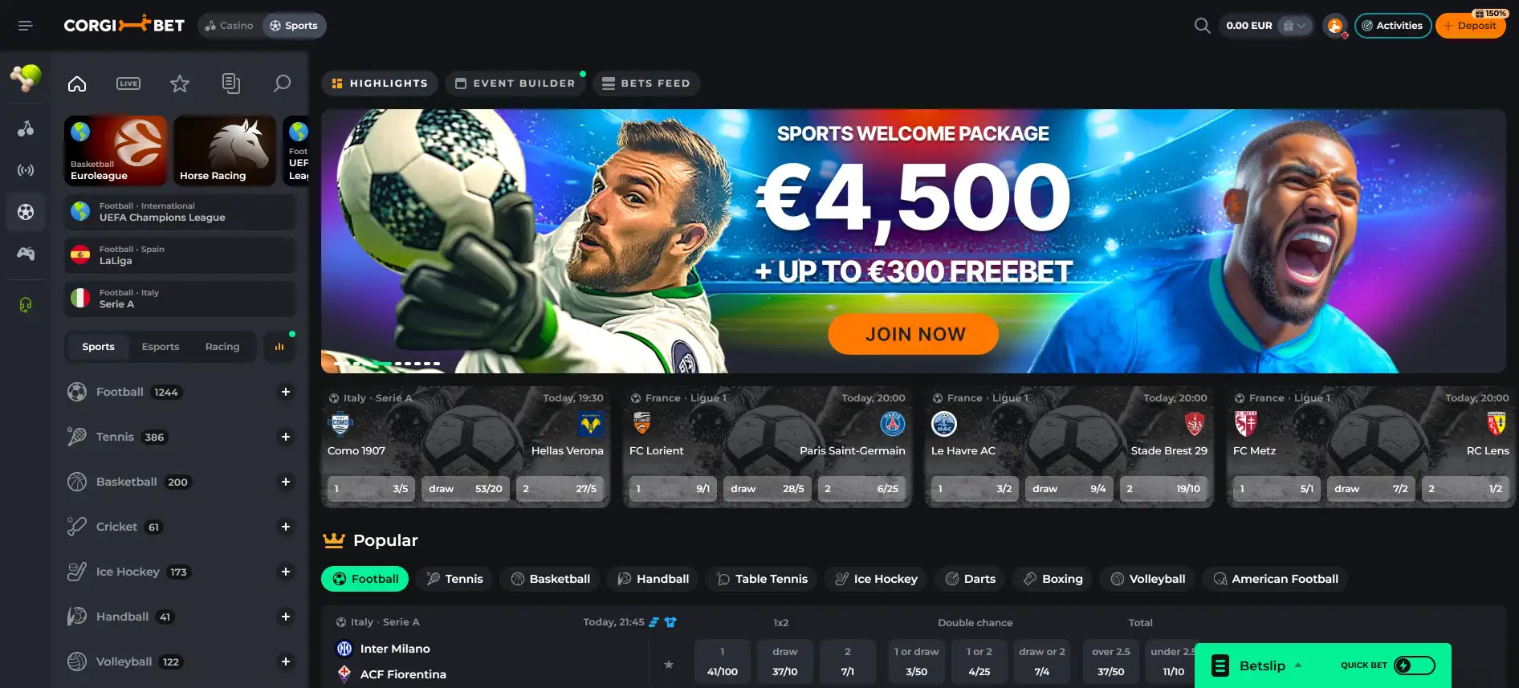Switch to the Esports tab
This screenshot has width=1519, height=688.
coord(161,347)
